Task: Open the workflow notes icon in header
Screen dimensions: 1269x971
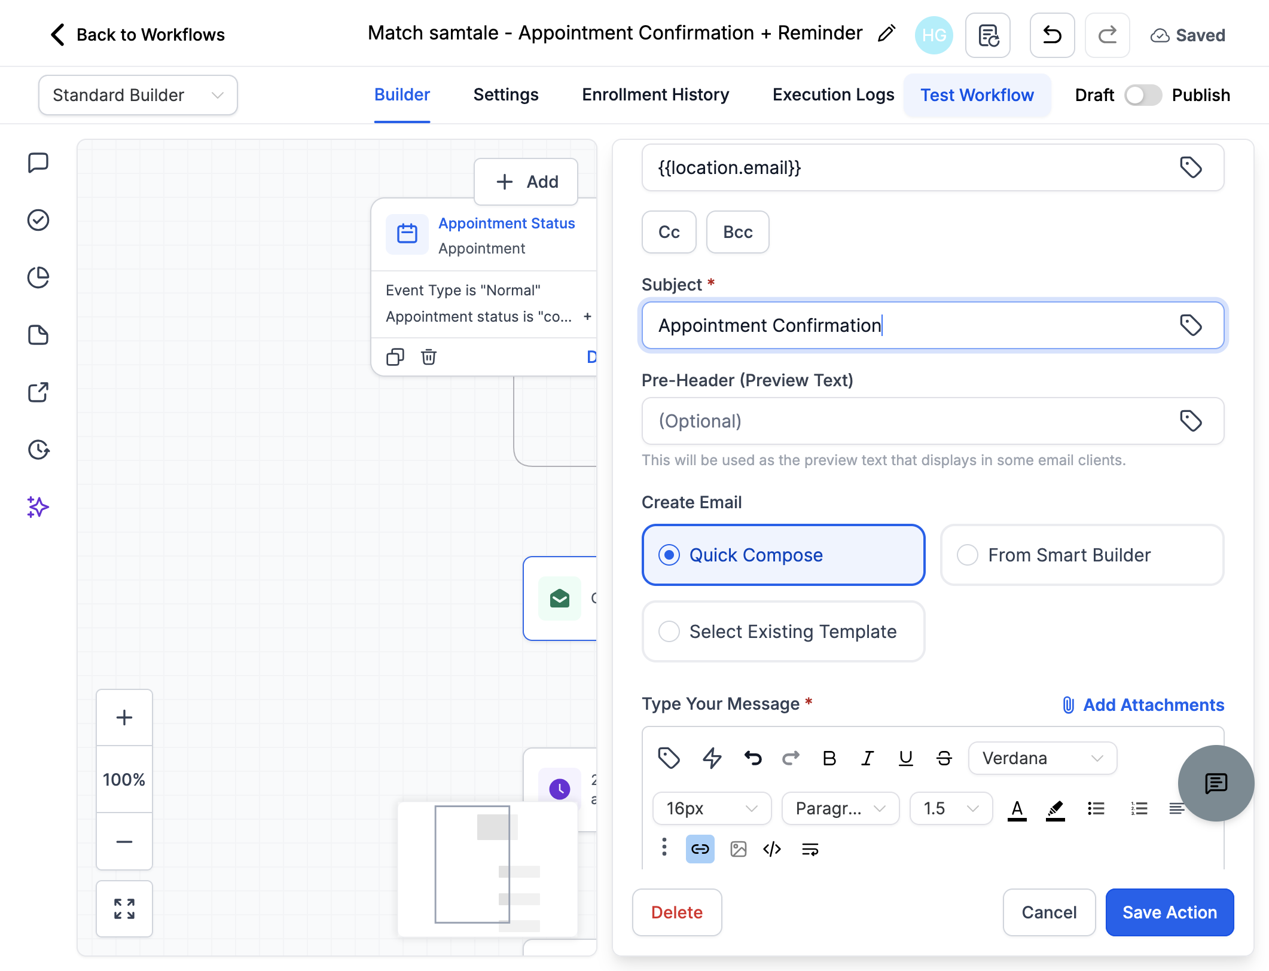Action: (x=988, y=35)
